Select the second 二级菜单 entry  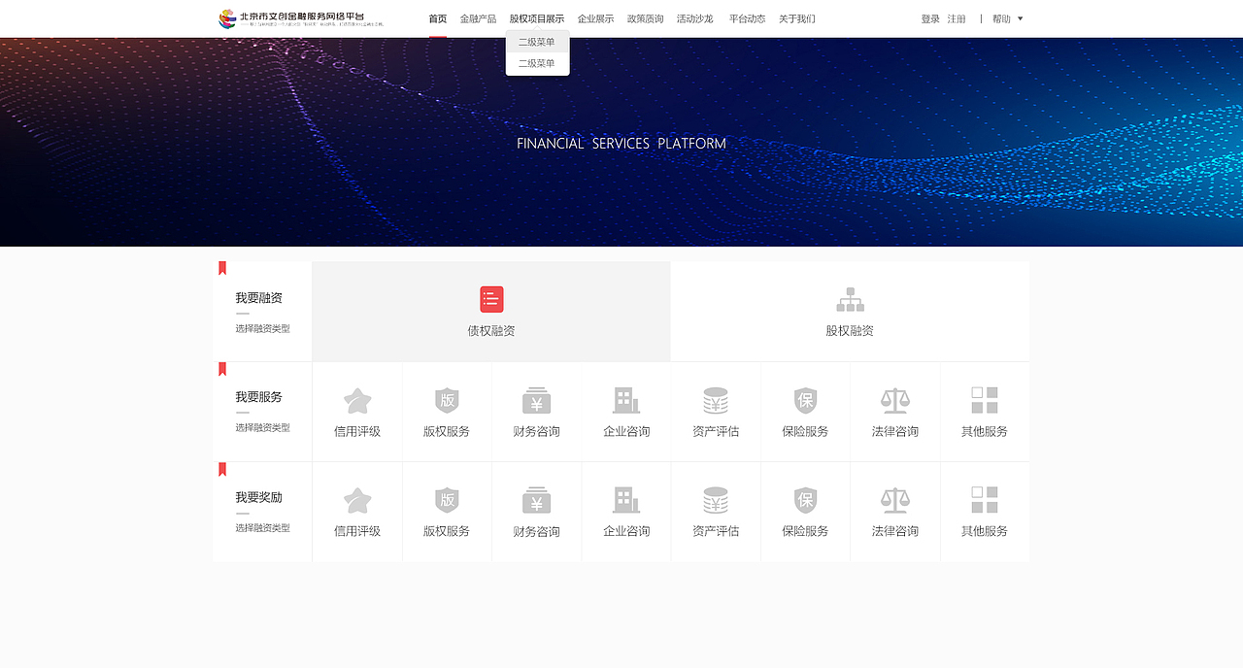(x=537, y=62)
